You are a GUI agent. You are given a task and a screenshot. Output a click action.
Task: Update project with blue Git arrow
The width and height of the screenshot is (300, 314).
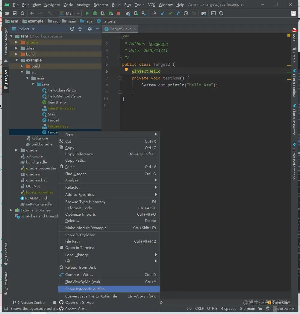[163, 13]
